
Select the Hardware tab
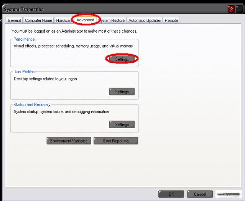point(63,21)
